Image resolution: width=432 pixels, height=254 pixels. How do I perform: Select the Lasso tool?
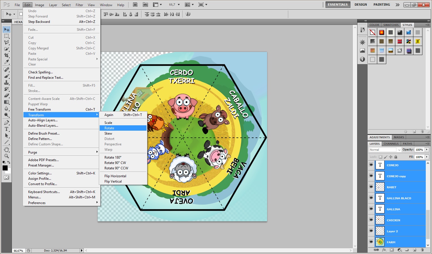pos(6,42)
